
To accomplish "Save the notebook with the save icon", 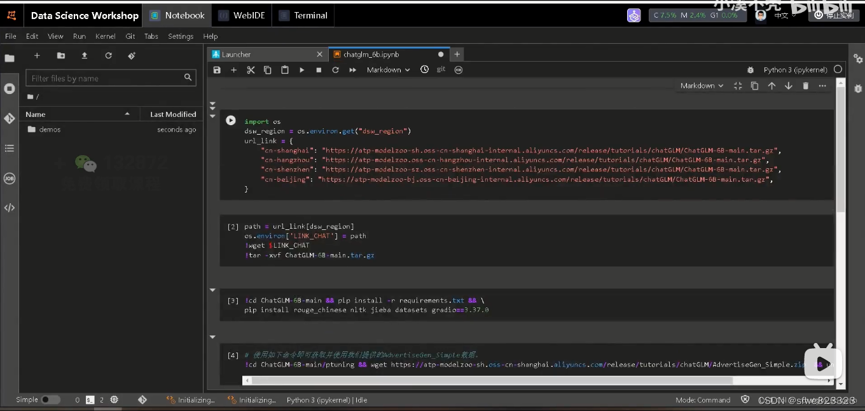I will point(217,70).
